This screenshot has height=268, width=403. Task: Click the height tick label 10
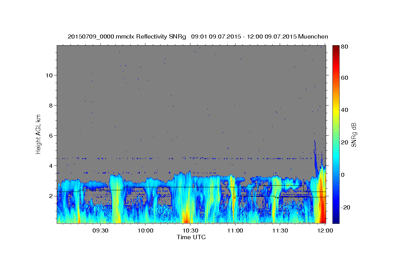click(x=49, y=75)
